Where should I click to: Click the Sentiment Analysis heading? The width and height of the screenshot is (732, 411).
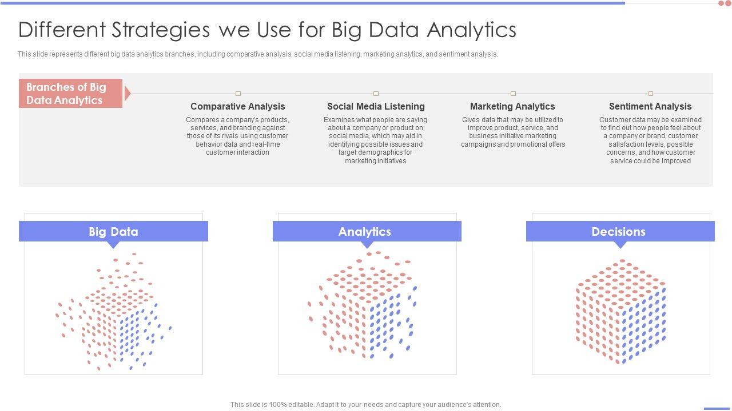click(650, 106)
